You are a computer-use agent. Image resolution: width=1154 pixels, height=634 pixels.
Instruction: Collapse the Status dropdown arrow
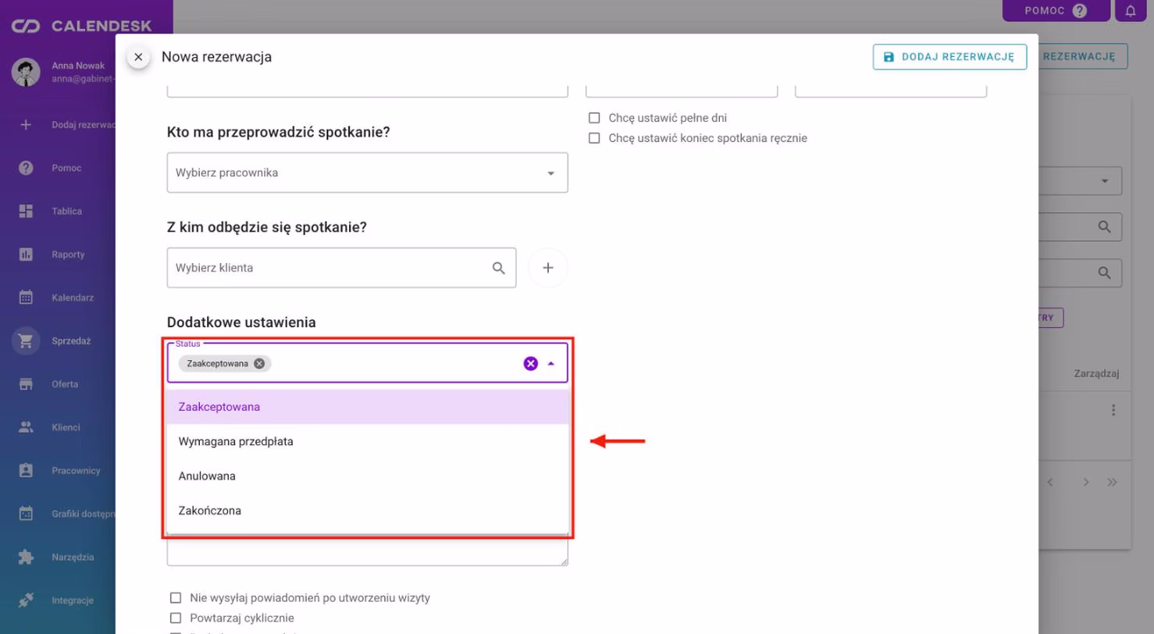(551, 363)
